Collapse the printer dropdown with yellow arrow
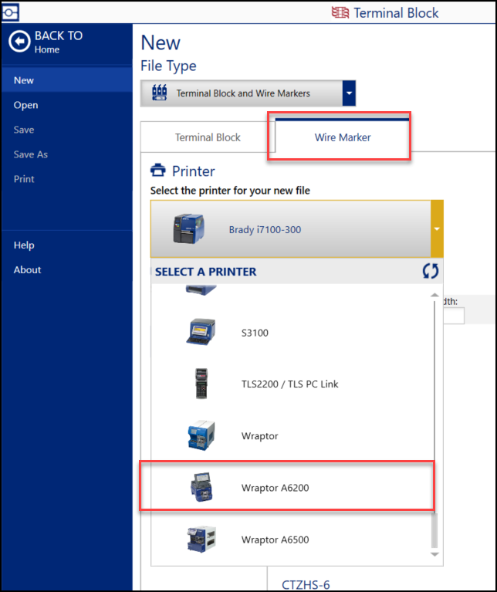The width and height of the screenshot is (497, 592). 437,228
